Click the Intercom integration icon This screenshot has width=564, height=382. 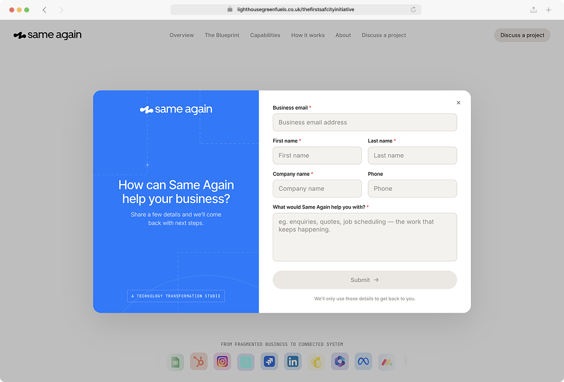coord(246,362)
